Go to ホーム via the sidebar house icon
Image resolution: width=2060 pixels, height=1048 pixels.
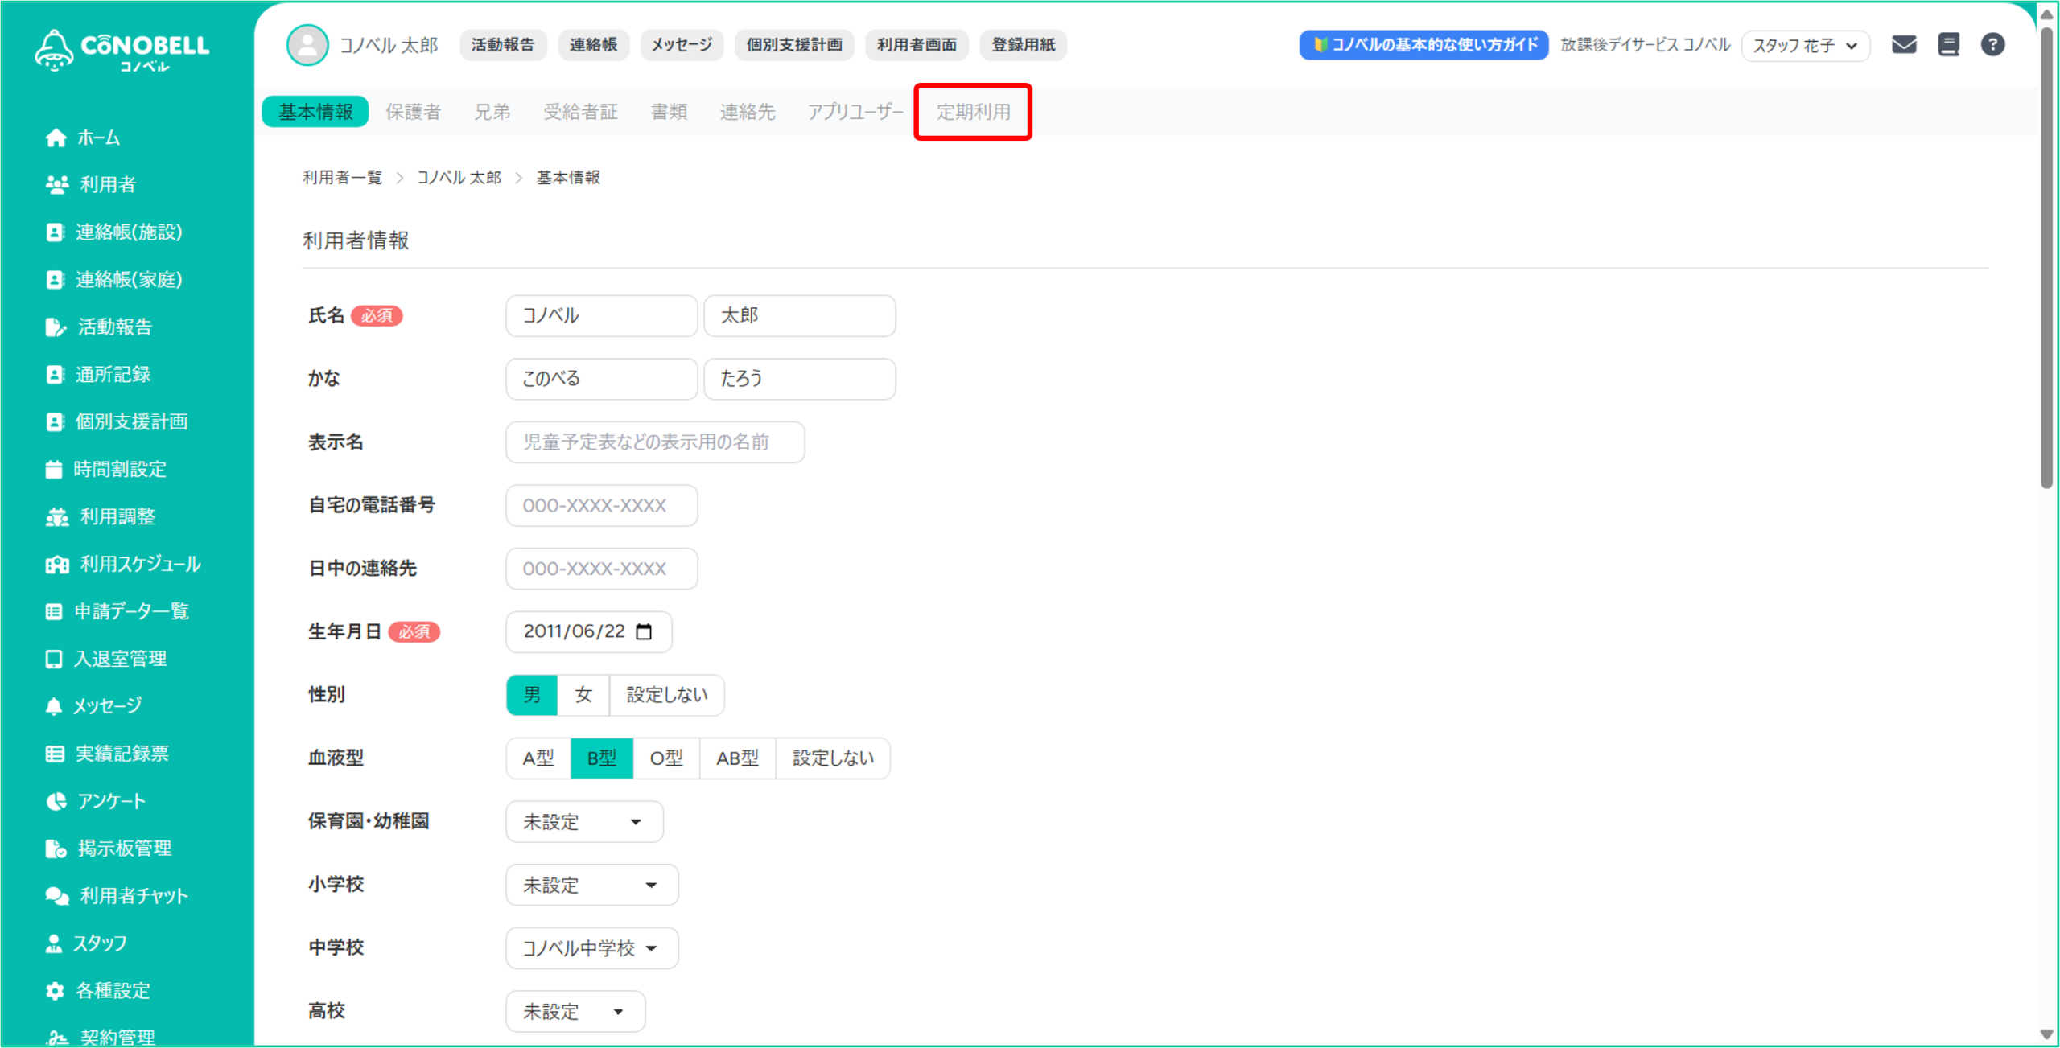[x=56, y=138]
